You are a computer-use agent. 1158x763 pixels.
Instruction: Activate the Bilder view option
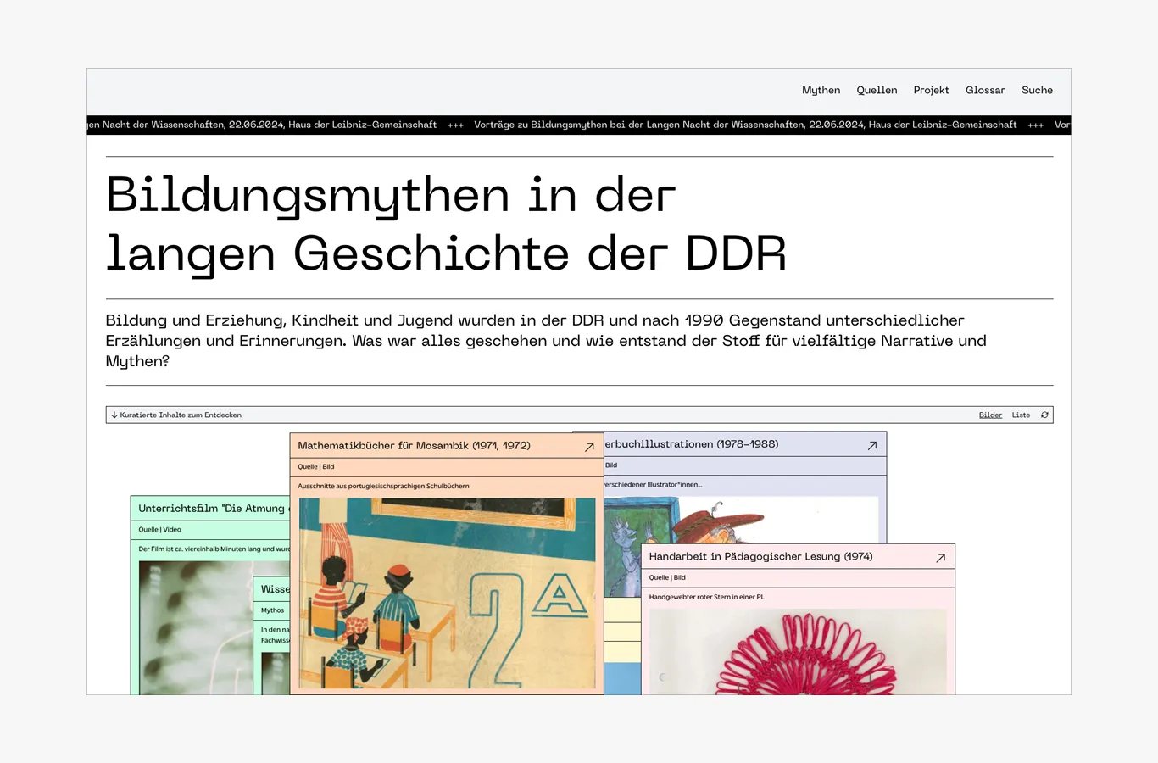click(x=990, y=415)
